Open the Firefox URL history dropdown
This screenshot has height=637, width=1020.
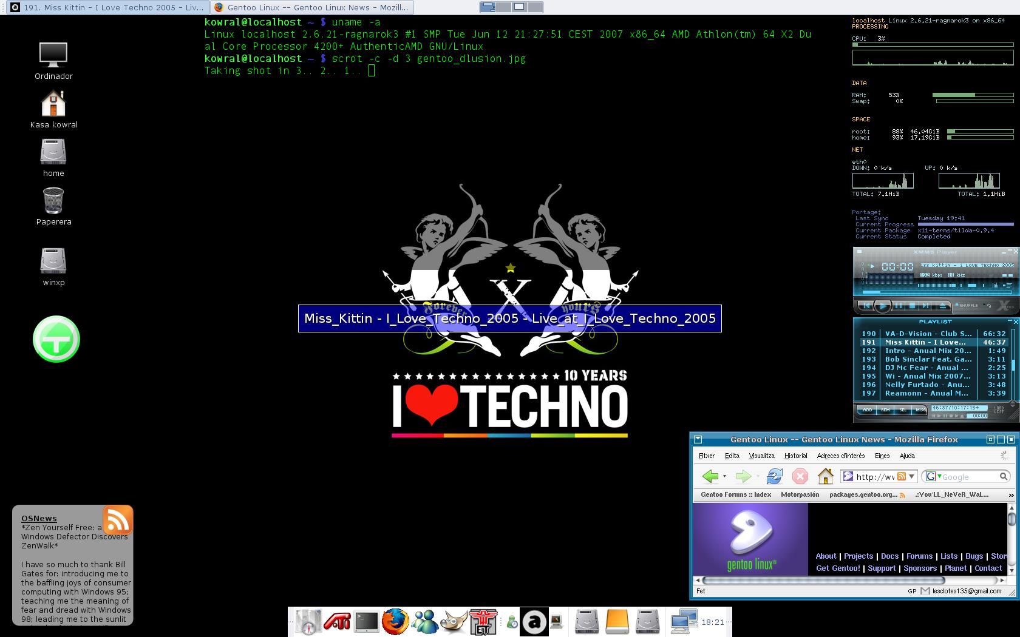911,477
